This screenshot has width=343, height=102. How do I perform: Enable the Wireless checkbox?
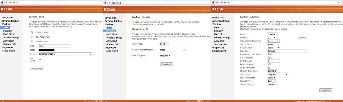(32, 32)
